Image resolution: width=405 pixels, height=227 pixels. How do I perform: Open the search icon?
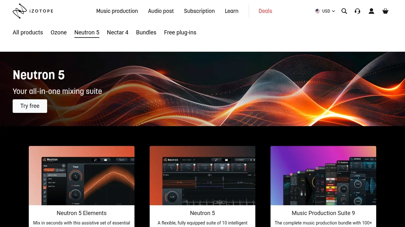click(x=344, y=11)
